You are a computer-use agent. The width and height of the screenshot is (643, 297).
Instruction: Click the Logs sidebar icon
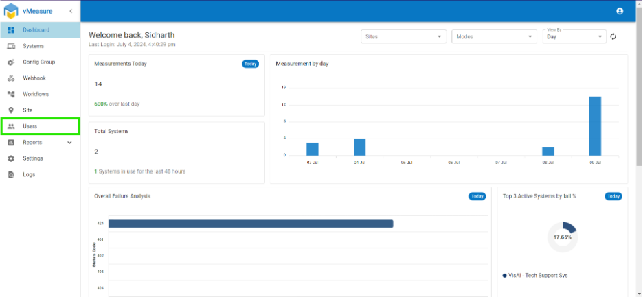[11, 174]
